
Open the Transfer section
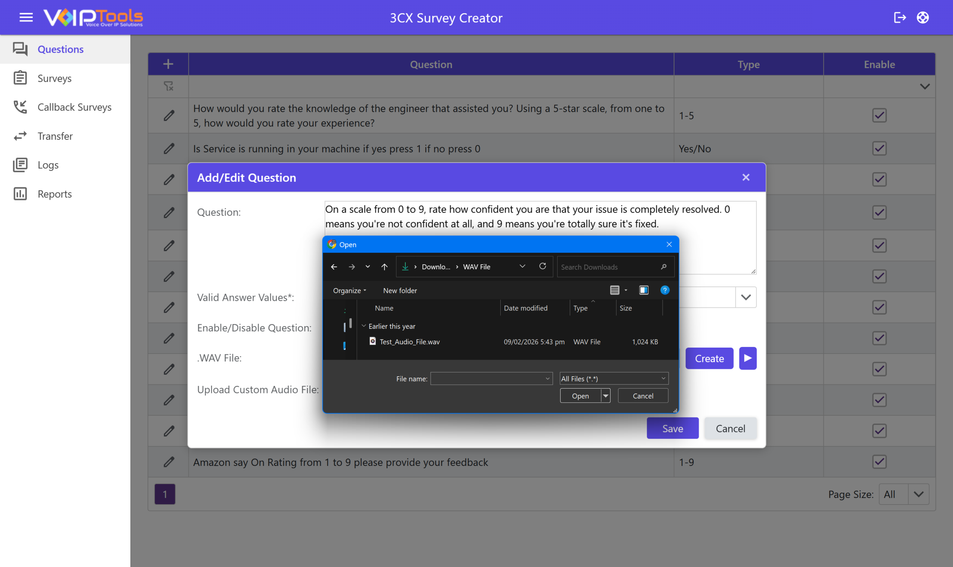(x=65, y=136)
